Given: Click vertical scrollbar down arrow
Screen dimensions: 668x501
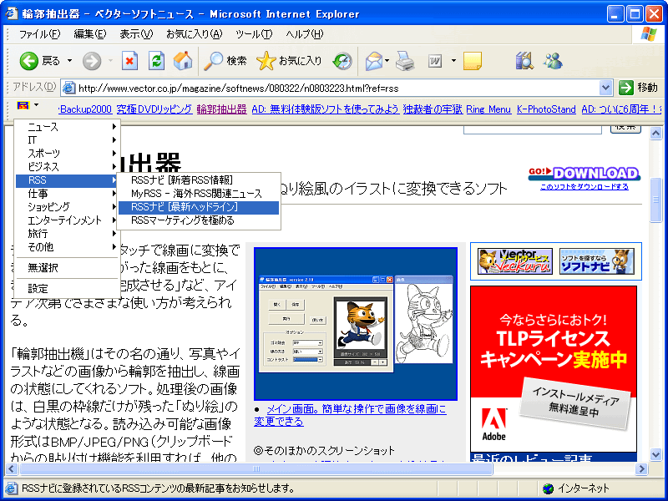Looking at the screenshot, I should coord(655,454).
